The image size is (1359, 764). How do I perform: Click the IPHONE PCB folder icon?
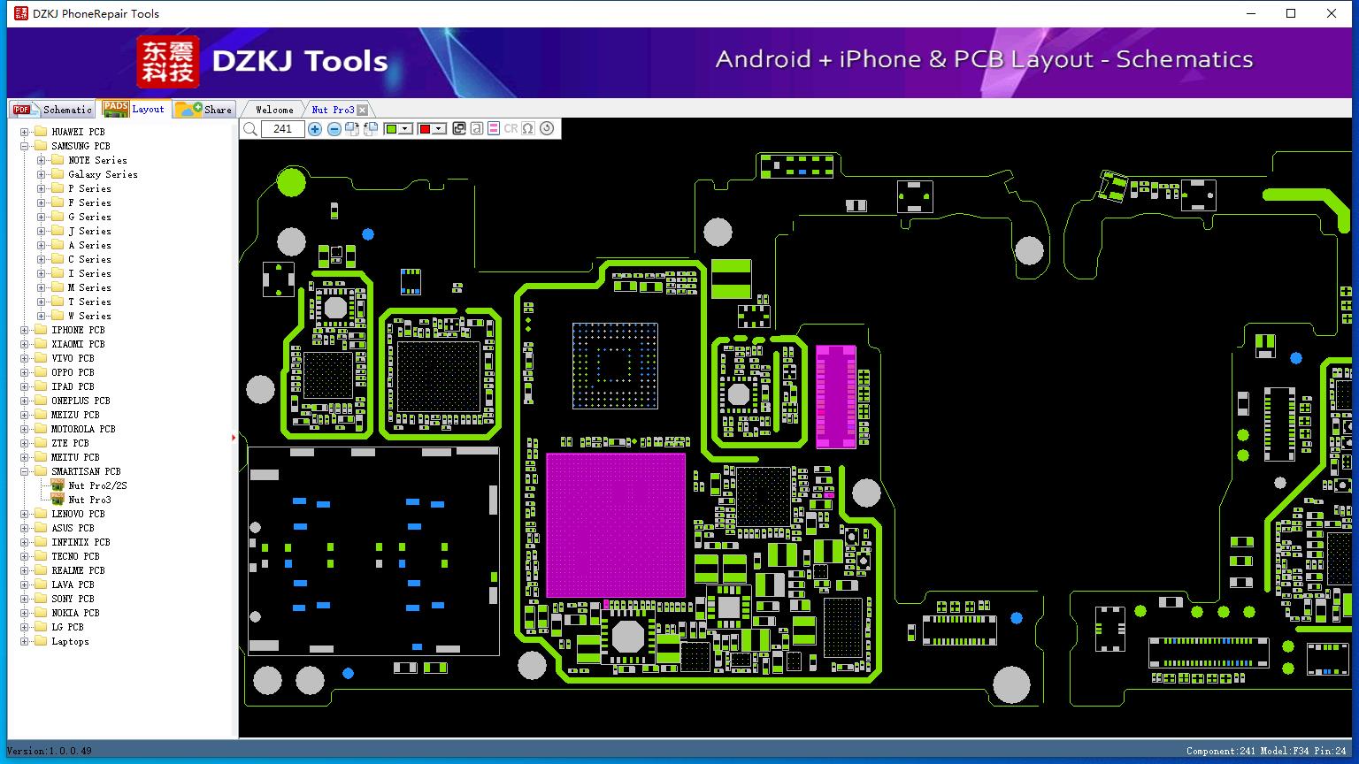[41, 330]
